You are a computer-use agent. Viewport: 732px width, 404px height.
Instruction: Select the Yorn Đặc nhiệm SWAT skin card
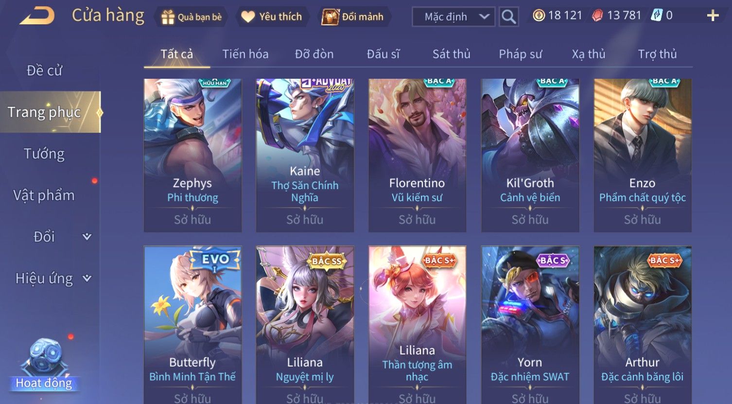pos(530,325)
